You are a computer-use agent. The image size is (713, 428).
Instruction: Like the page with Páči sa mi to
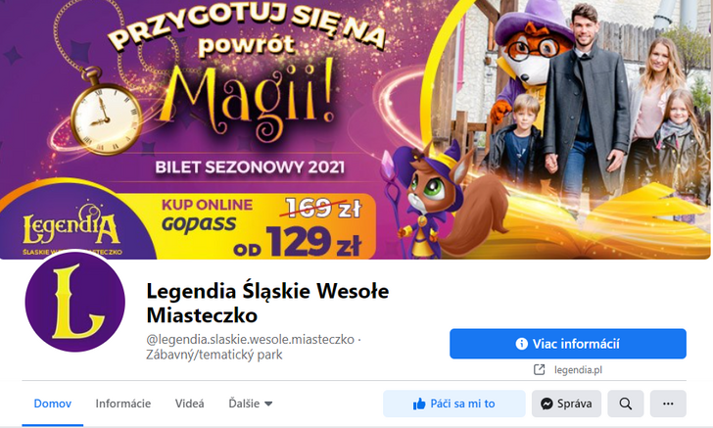pos(453,404)
